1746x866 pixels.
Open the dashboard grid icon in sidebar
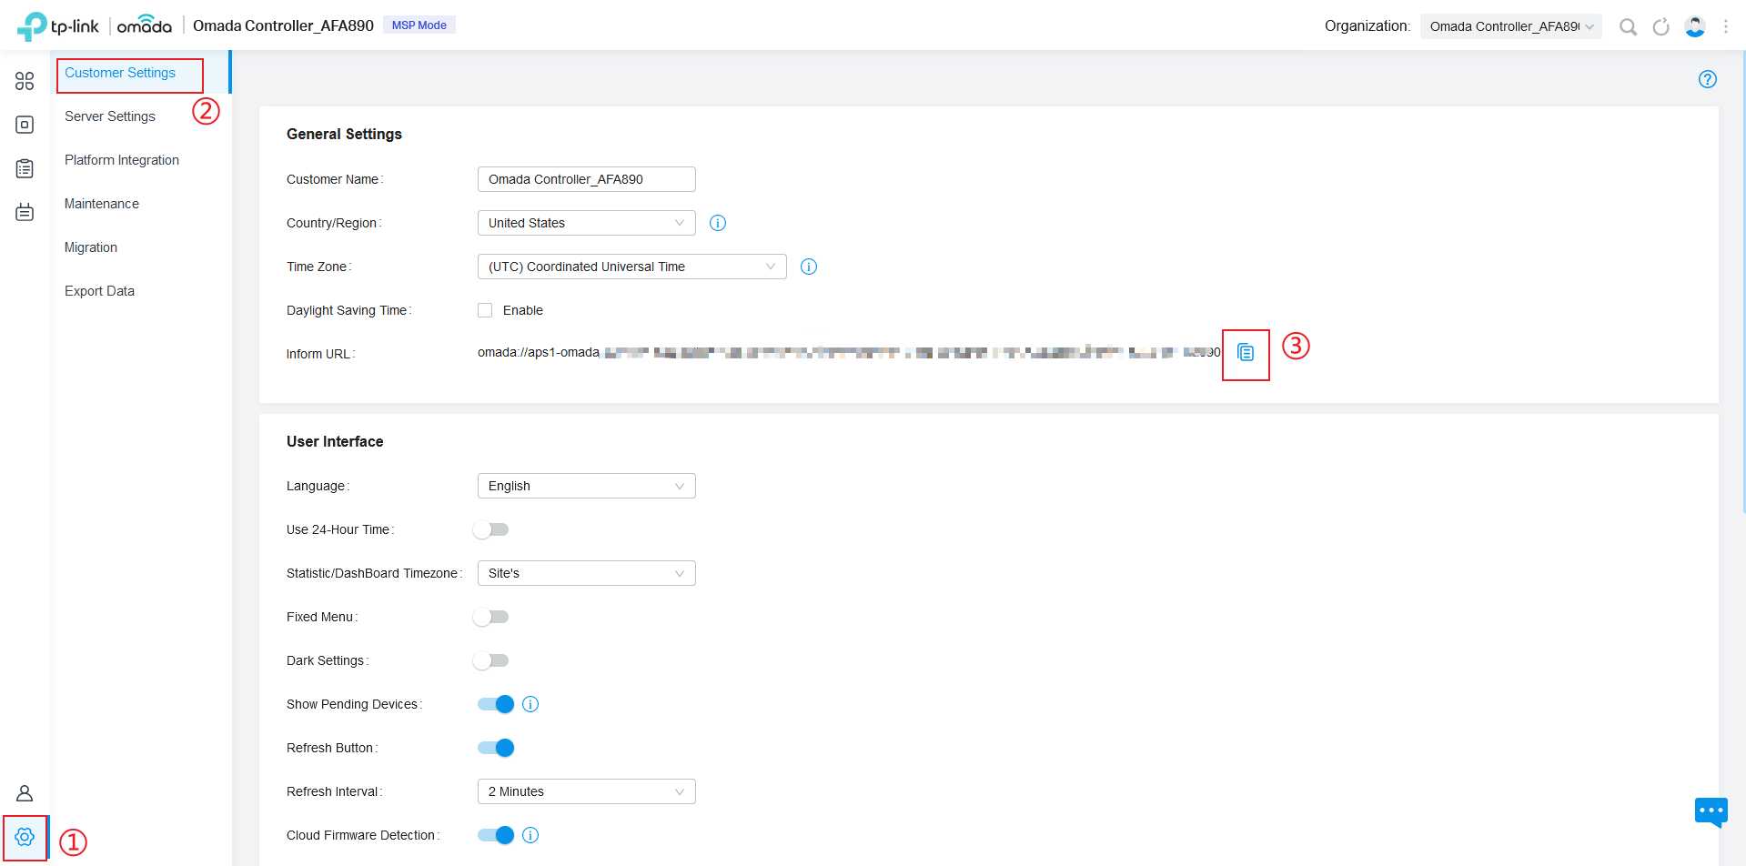coord(25,81)
